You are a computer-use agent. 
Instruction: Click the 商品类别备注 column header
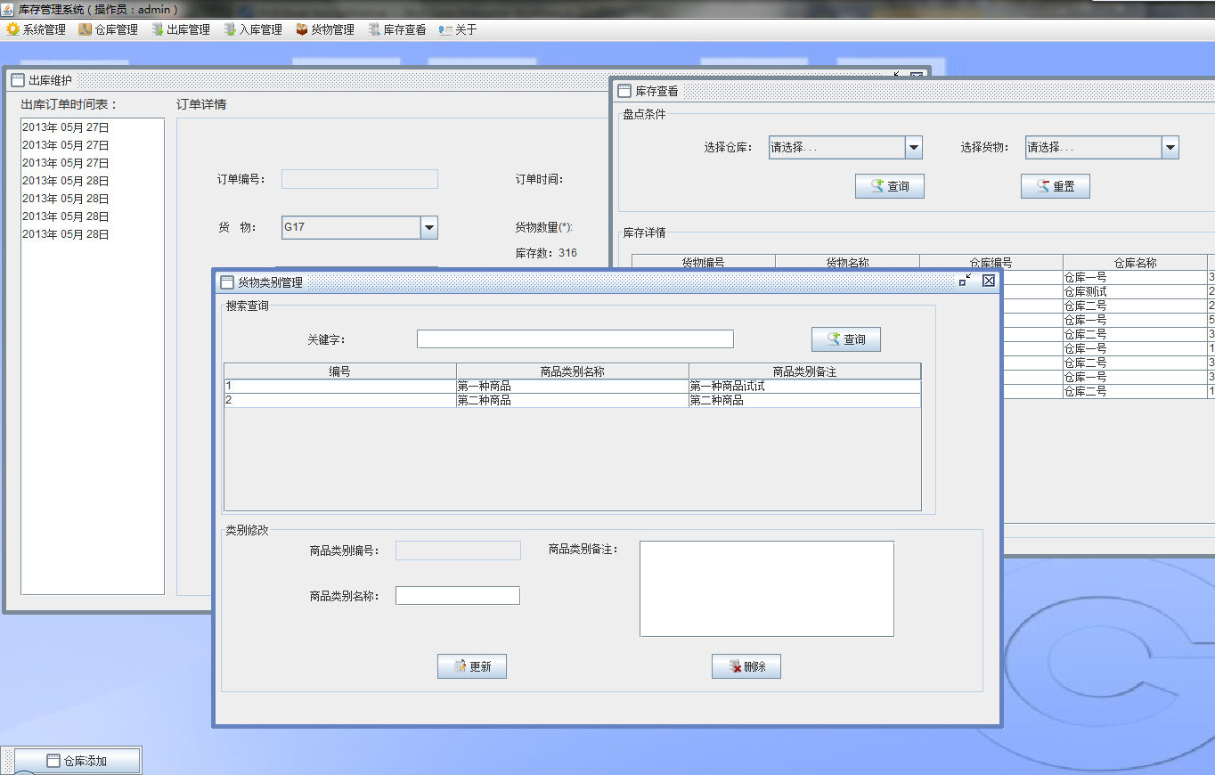(804, 371)
